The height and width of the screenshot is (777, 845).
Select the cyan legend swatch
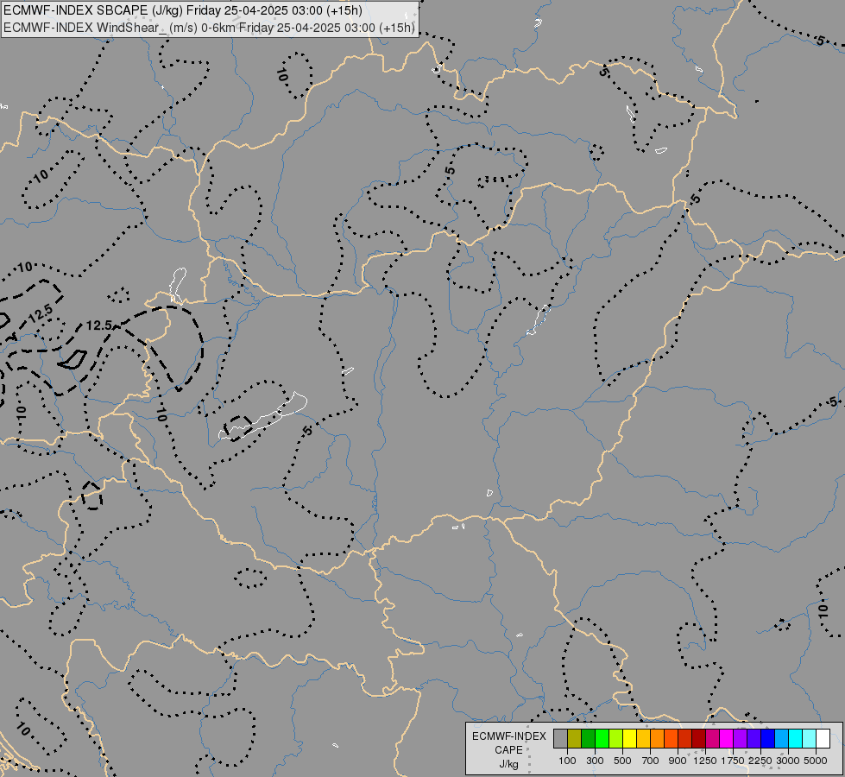click(x=795, y=738)
